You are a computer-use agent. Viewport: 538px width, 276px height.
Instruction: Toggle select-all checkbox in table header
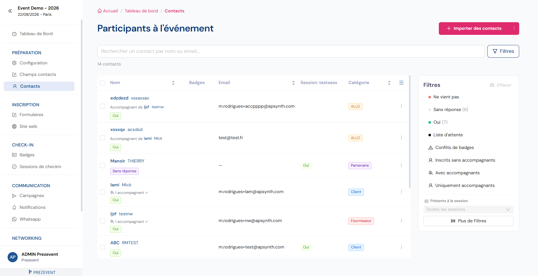(103, 83)
